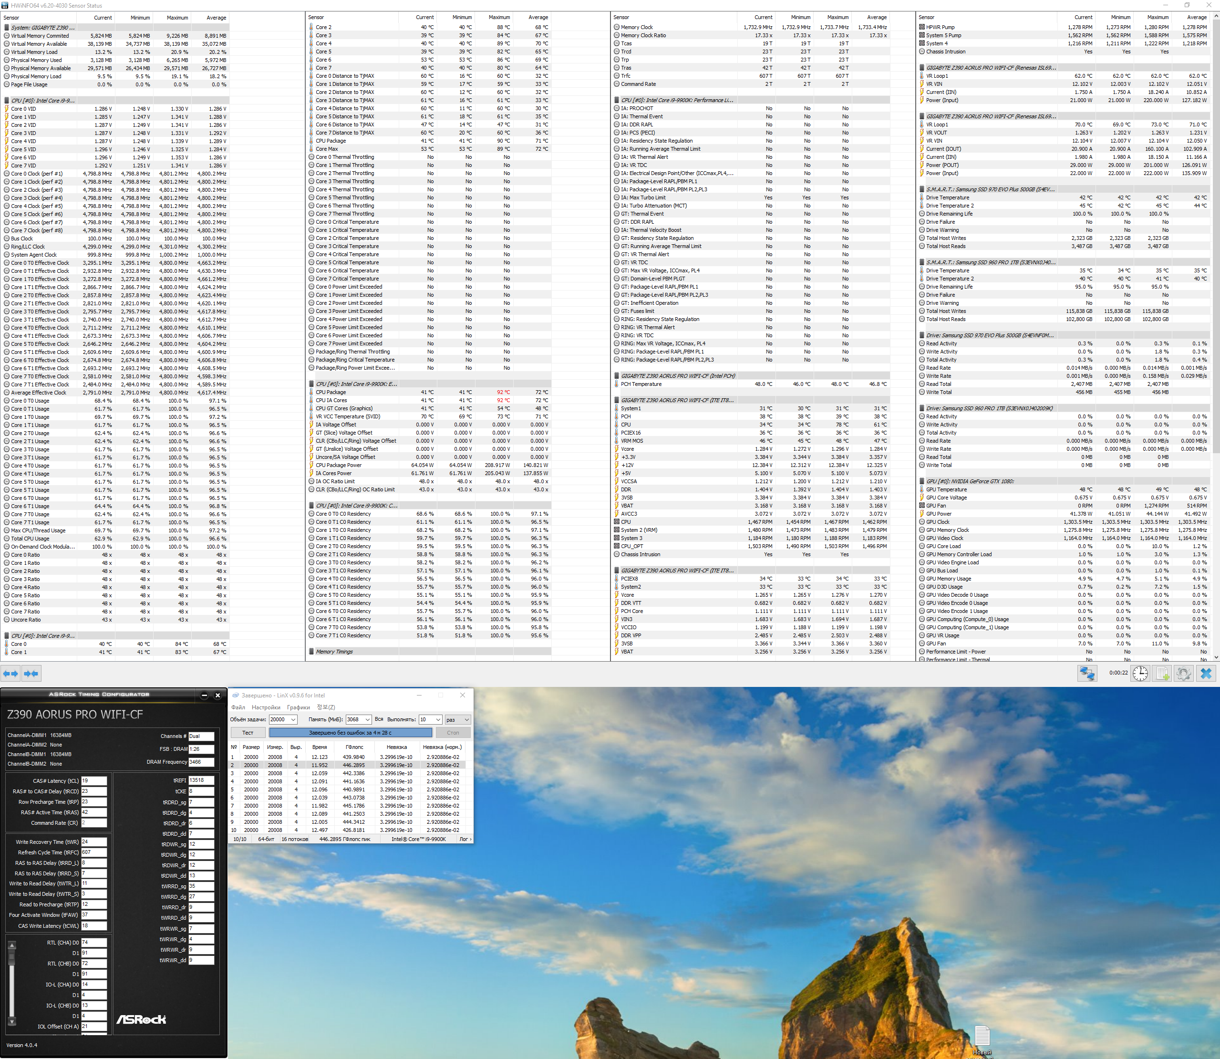Image resolution: width=1220 pixels, height=1059 pixels.
Task: Click the ASRock timings scrollbar down arrow
Action: point(12,1021)
